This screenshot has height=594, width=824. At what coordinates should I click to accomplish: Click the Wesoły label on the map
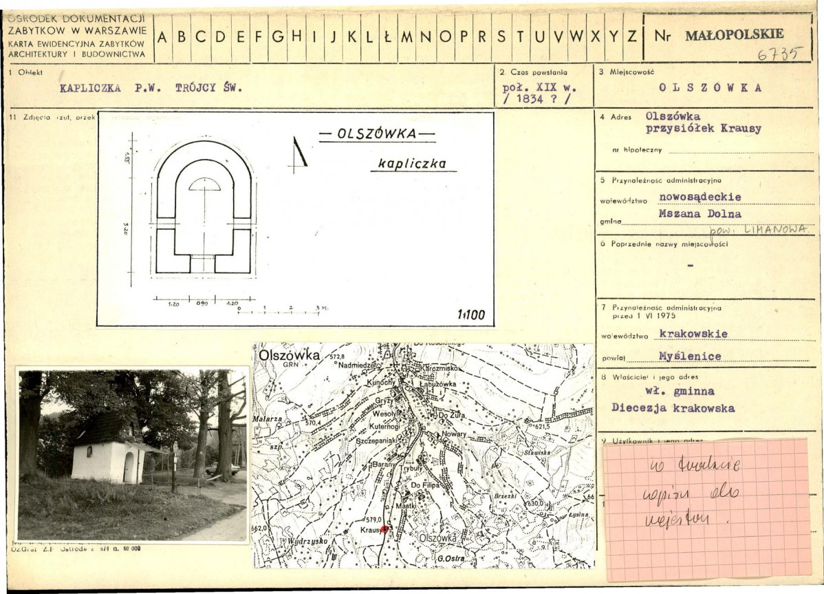point(384,414)
